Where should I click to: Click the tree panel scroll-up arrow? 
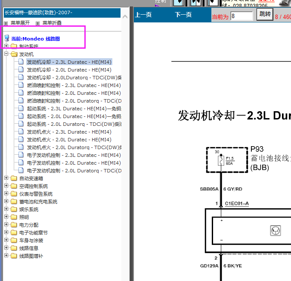pyautogui.click(x=125, y=17)
